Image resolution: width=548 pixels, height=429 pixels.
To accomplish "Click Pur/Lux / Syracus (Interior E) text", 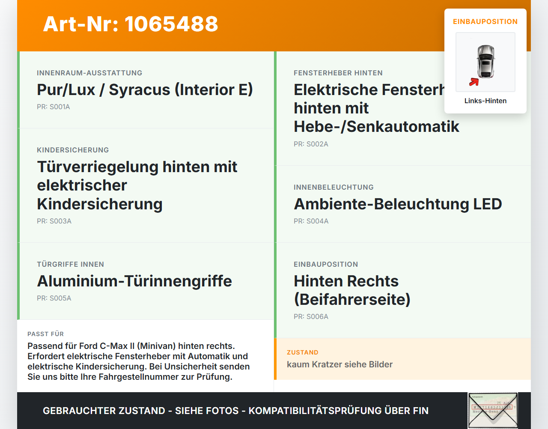I will 145,89.
